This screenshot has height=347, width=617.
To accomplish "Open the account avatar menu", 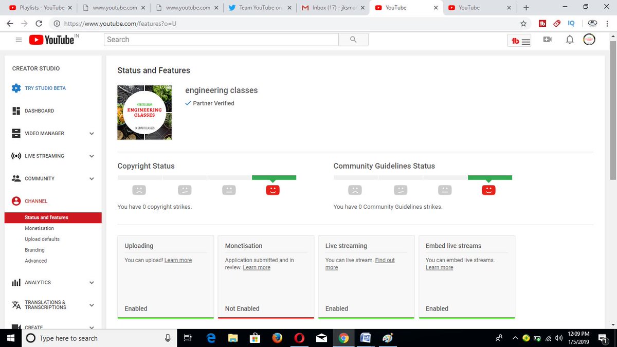I will click(589, 40).
